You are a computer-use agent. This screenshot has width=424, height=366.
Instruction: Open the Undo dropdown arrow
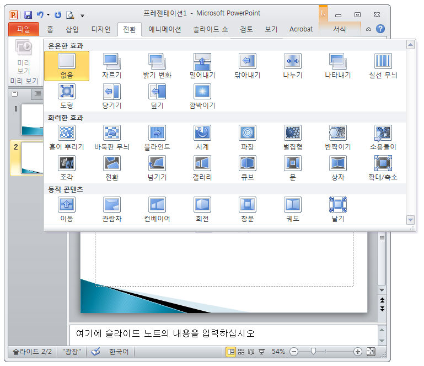click(48, 14)
